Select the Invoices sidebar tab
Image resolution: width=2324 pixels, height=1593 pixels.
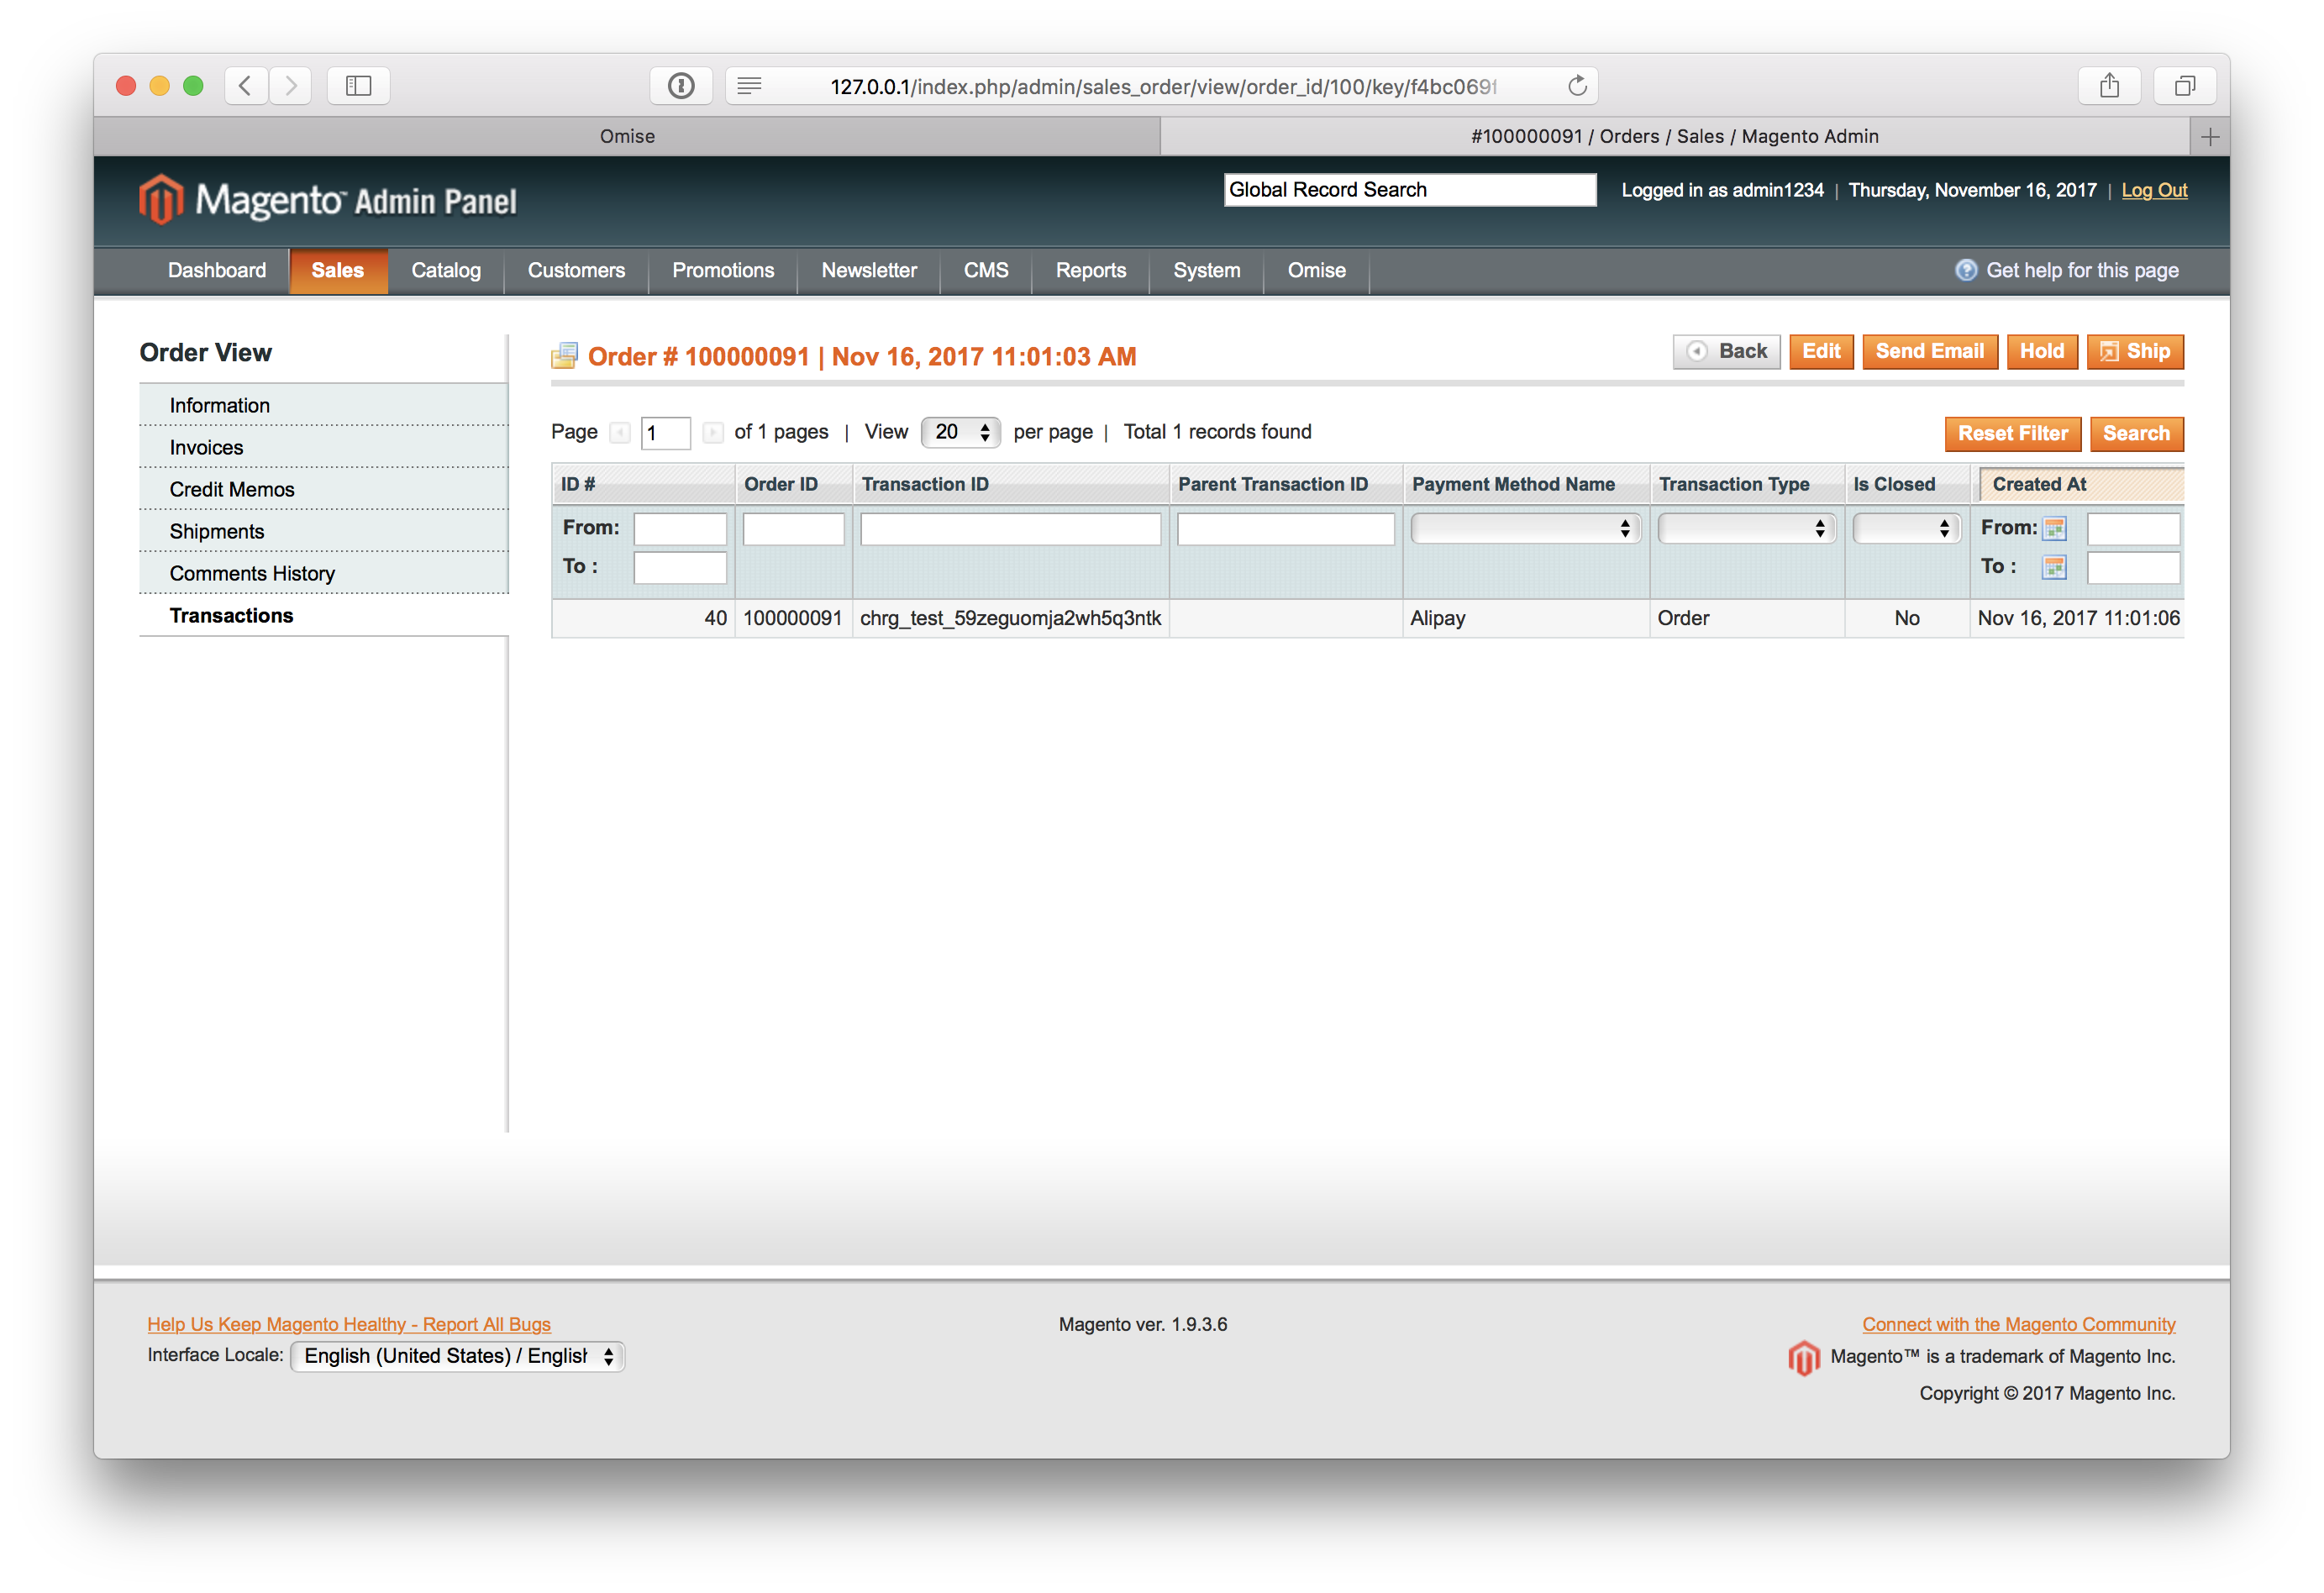[324, 447]
